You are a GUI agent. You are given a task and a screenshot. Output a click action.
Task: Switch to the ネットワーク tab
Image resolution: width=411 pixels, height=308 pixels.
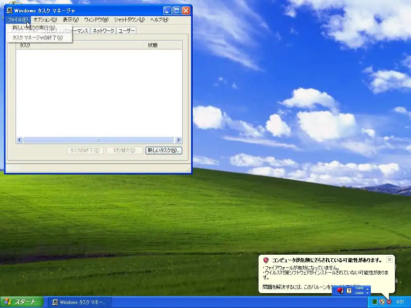tap(103, 30)
